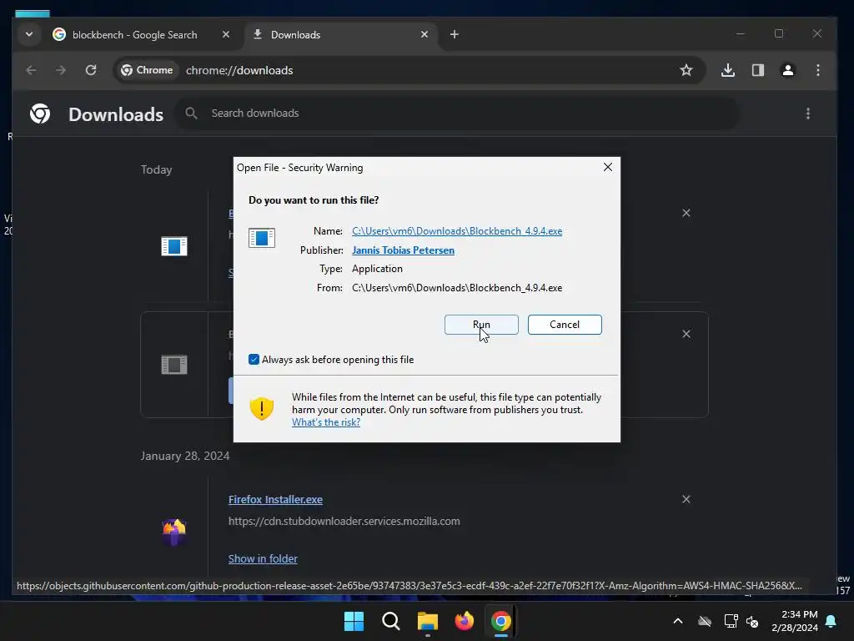Open the Downloads page more actions menu
854x641 pixels.
coord(807,114)
